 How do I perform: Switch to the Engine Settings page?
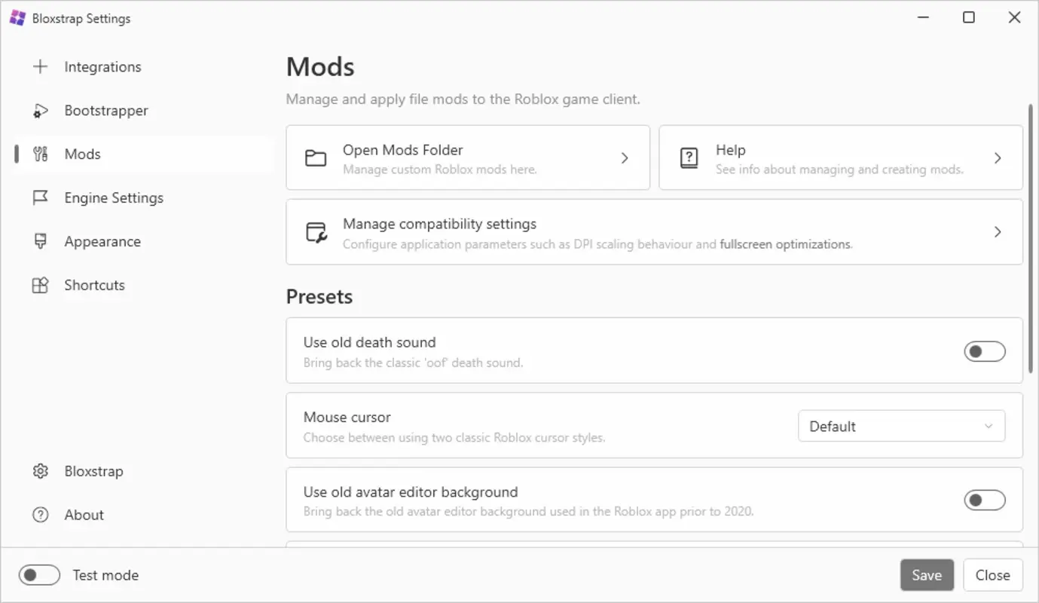click(x=113, y=197)
